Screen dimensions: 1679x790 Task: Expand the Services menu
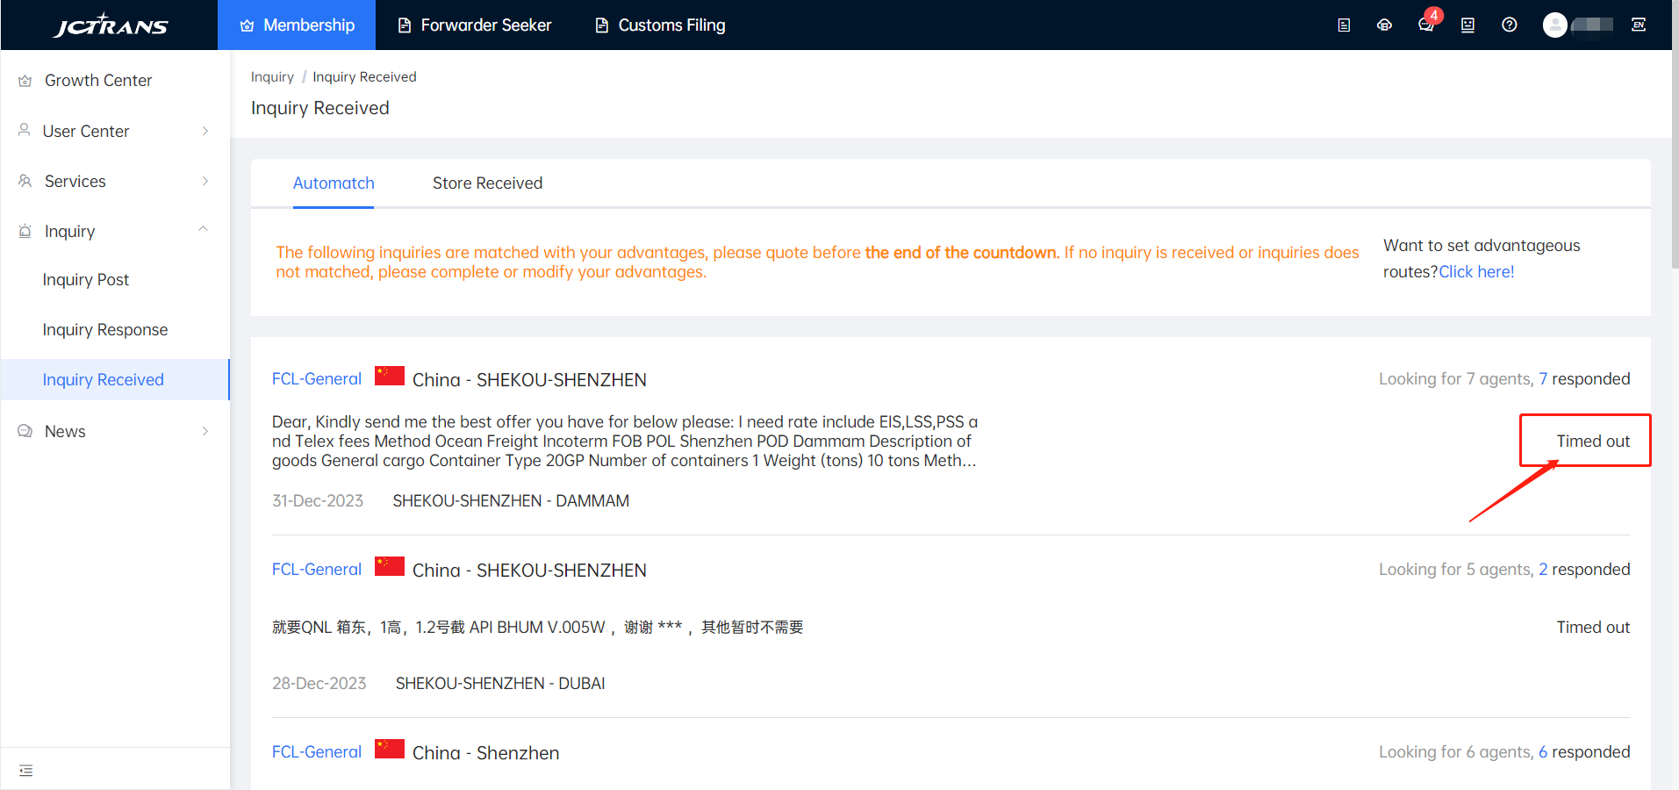(114, 181)
